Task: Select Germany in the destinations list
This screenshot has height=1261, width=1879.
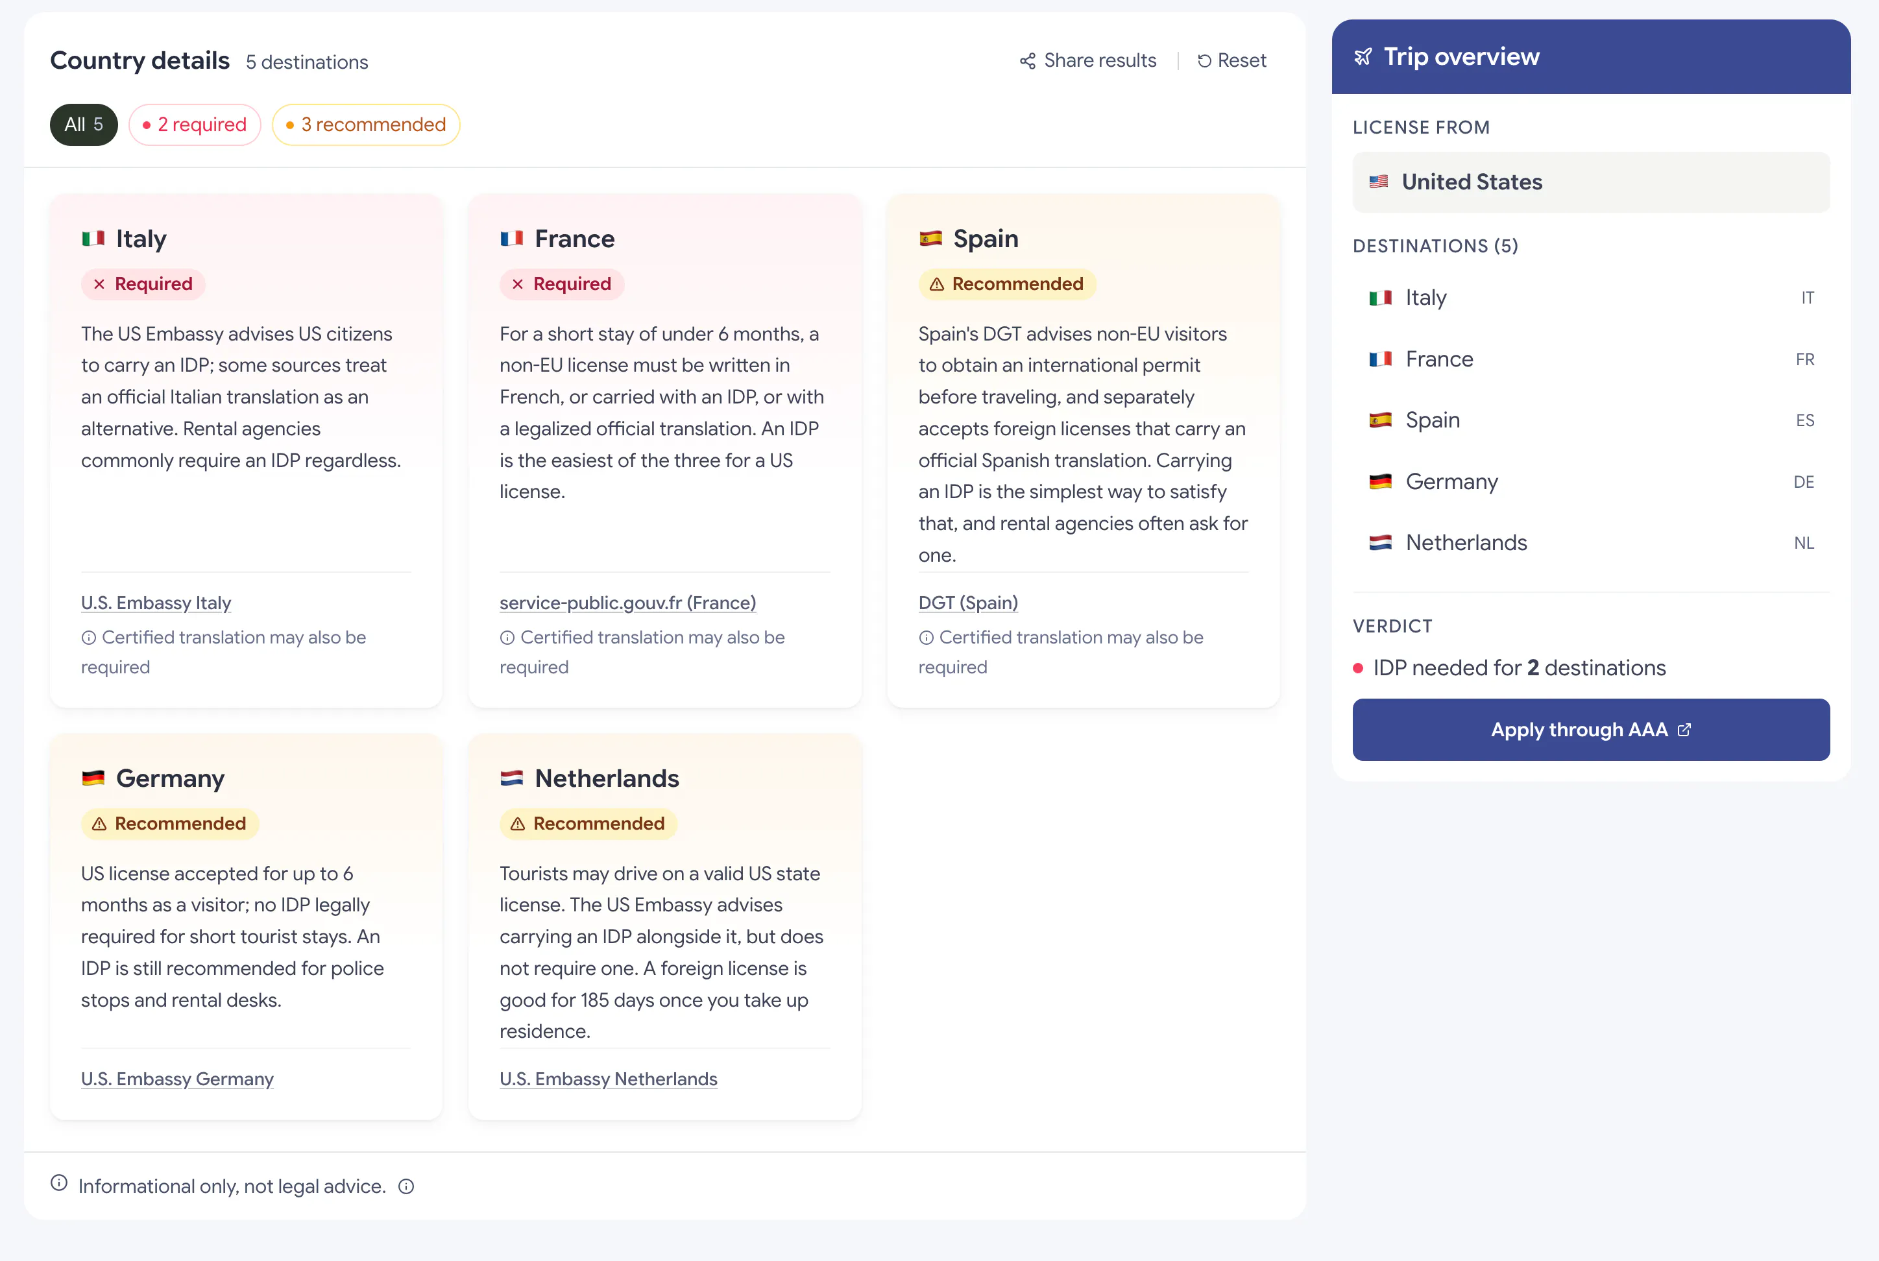Action: pos(1591,482)
